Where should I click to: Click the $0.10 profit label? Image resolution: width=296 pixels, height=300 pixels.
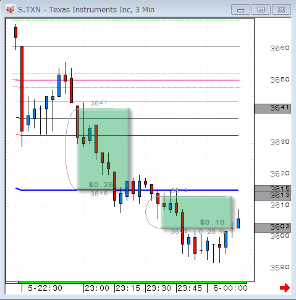pos(212,222)
